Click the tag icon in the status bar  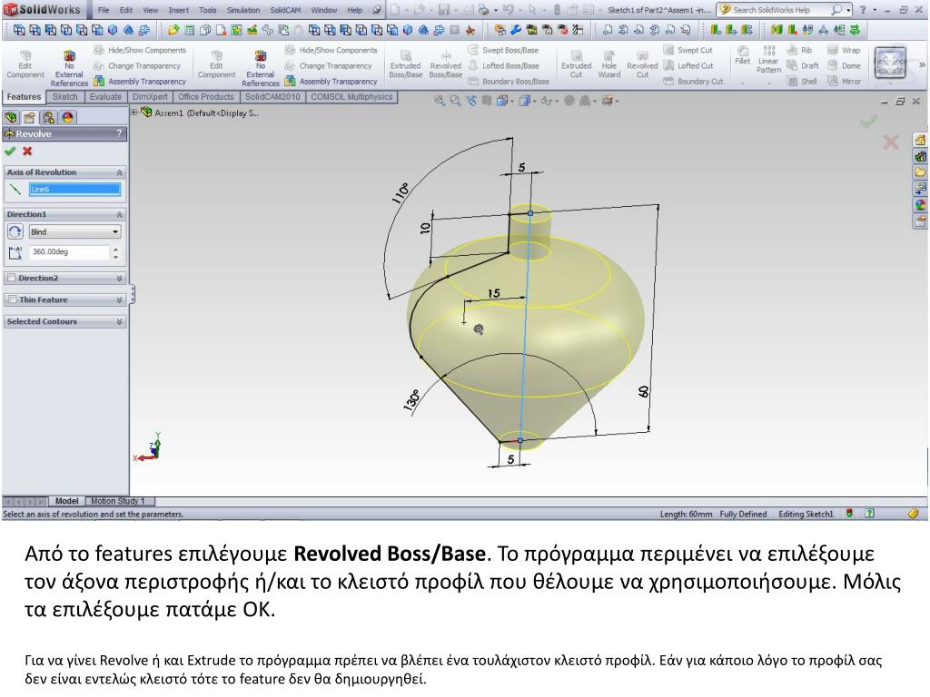pos(913,514)
